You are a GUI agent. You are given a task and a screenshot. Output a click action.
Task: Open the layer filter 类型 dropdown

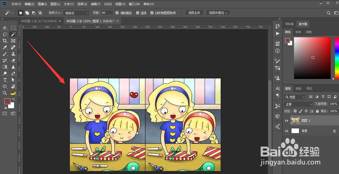294,97
